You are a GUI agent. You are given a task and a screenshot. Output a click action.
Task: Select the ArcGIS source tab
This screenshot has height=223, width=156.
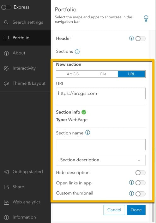73,74
